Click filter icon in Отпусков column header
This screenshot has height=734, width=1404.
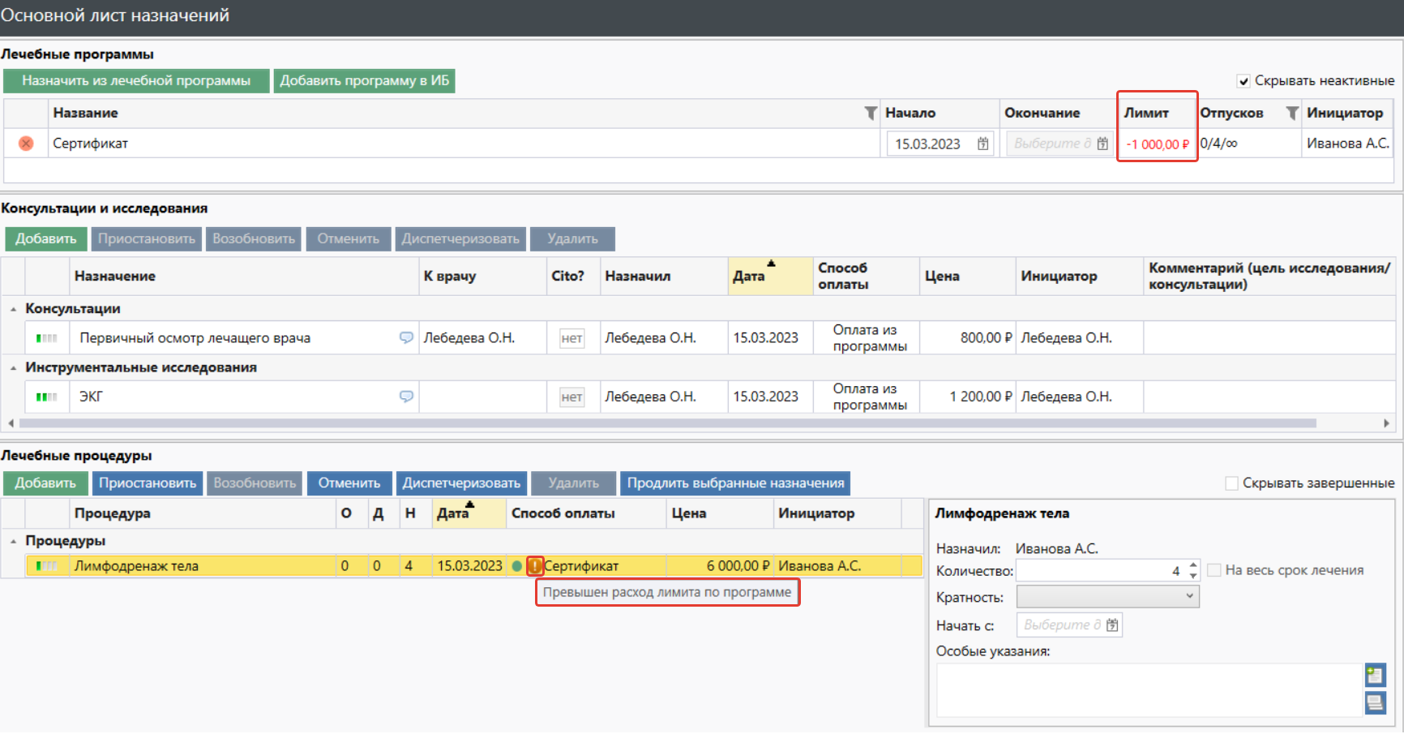(x=1292, y=114)
